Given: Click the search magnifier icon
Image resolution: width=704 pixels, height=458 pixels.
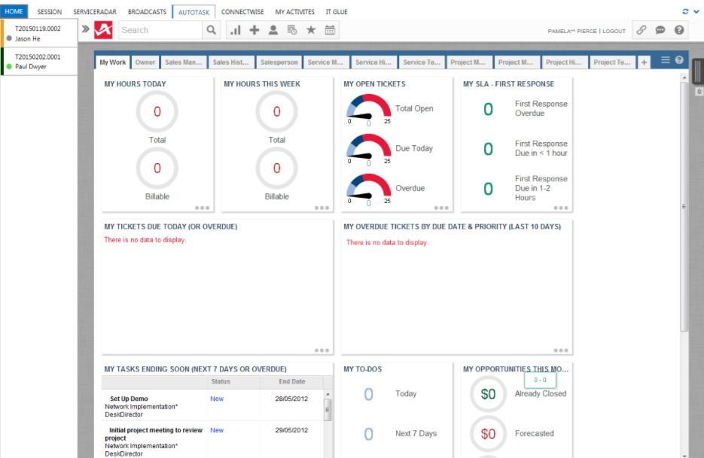Looking at the screenshot, I should (212, 30).
